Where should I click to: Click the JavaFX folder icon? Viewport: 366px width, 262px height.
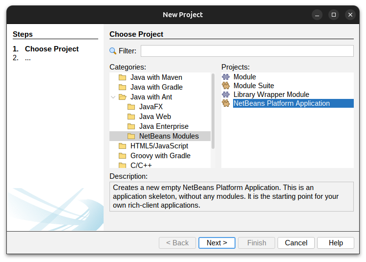coord(131,107)
